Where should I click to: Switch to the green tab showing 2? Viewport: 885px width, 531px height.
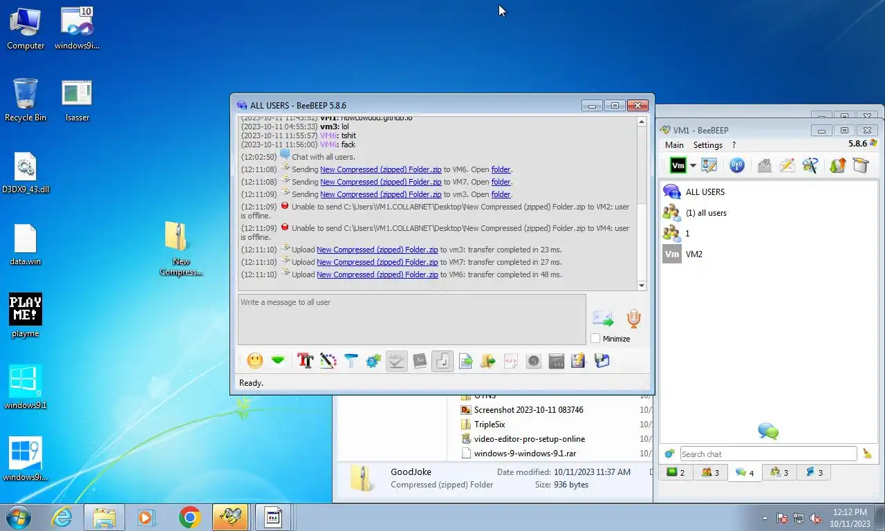point(676,472)
